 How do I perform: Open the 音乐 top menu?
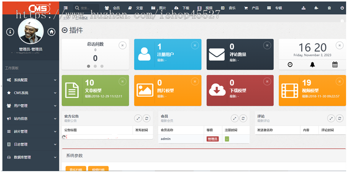coord(228,8)
